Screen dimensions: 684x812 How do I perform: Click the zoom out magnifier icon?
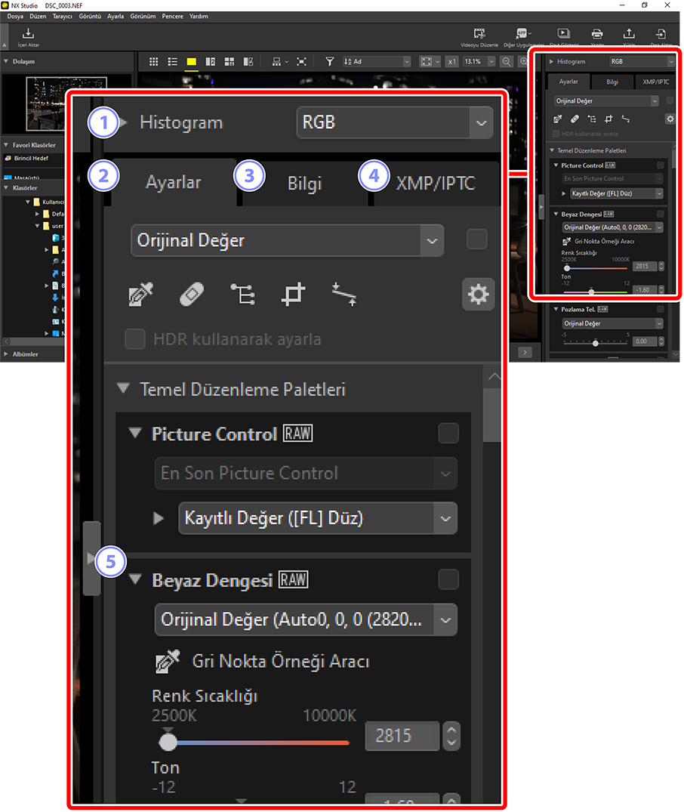coord(507,62)
